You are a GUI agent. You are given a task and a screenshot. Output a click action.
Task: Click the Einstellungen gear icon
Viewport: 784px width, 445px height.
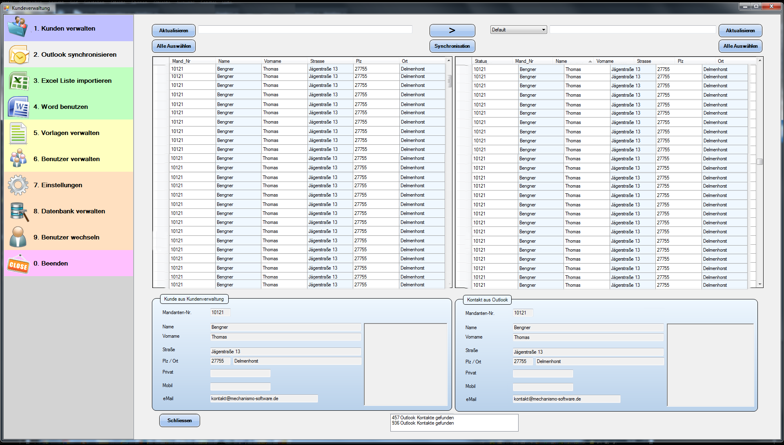point(18,185)
